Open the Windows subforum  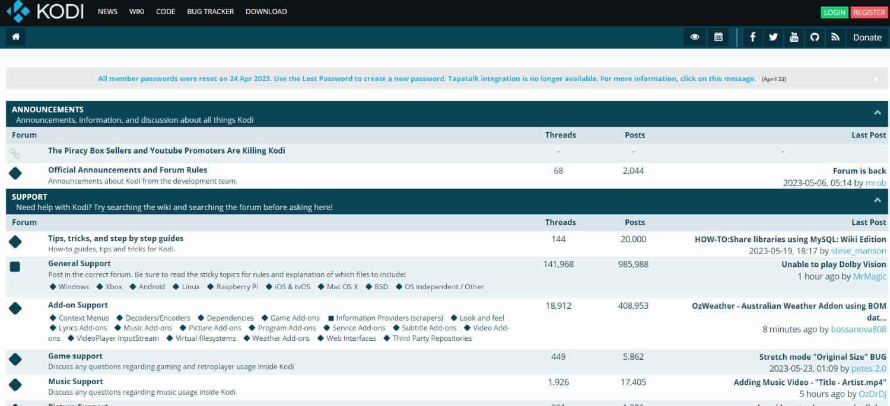pos(74,286)
